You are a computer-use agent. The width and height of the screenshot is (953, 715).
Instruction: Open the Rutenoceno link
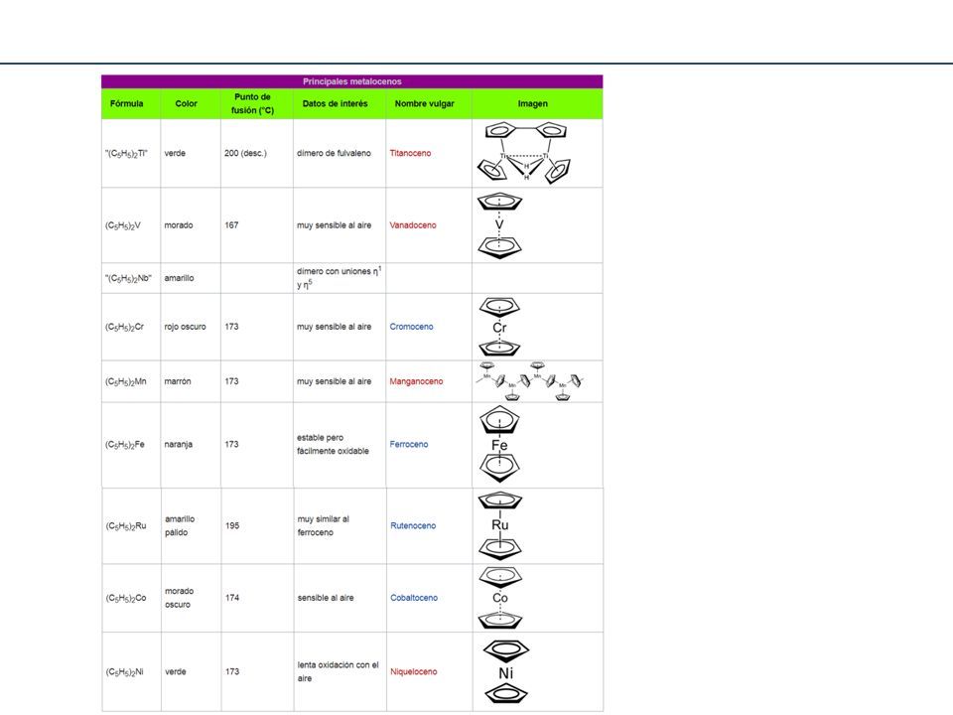[x=413, y=525]
